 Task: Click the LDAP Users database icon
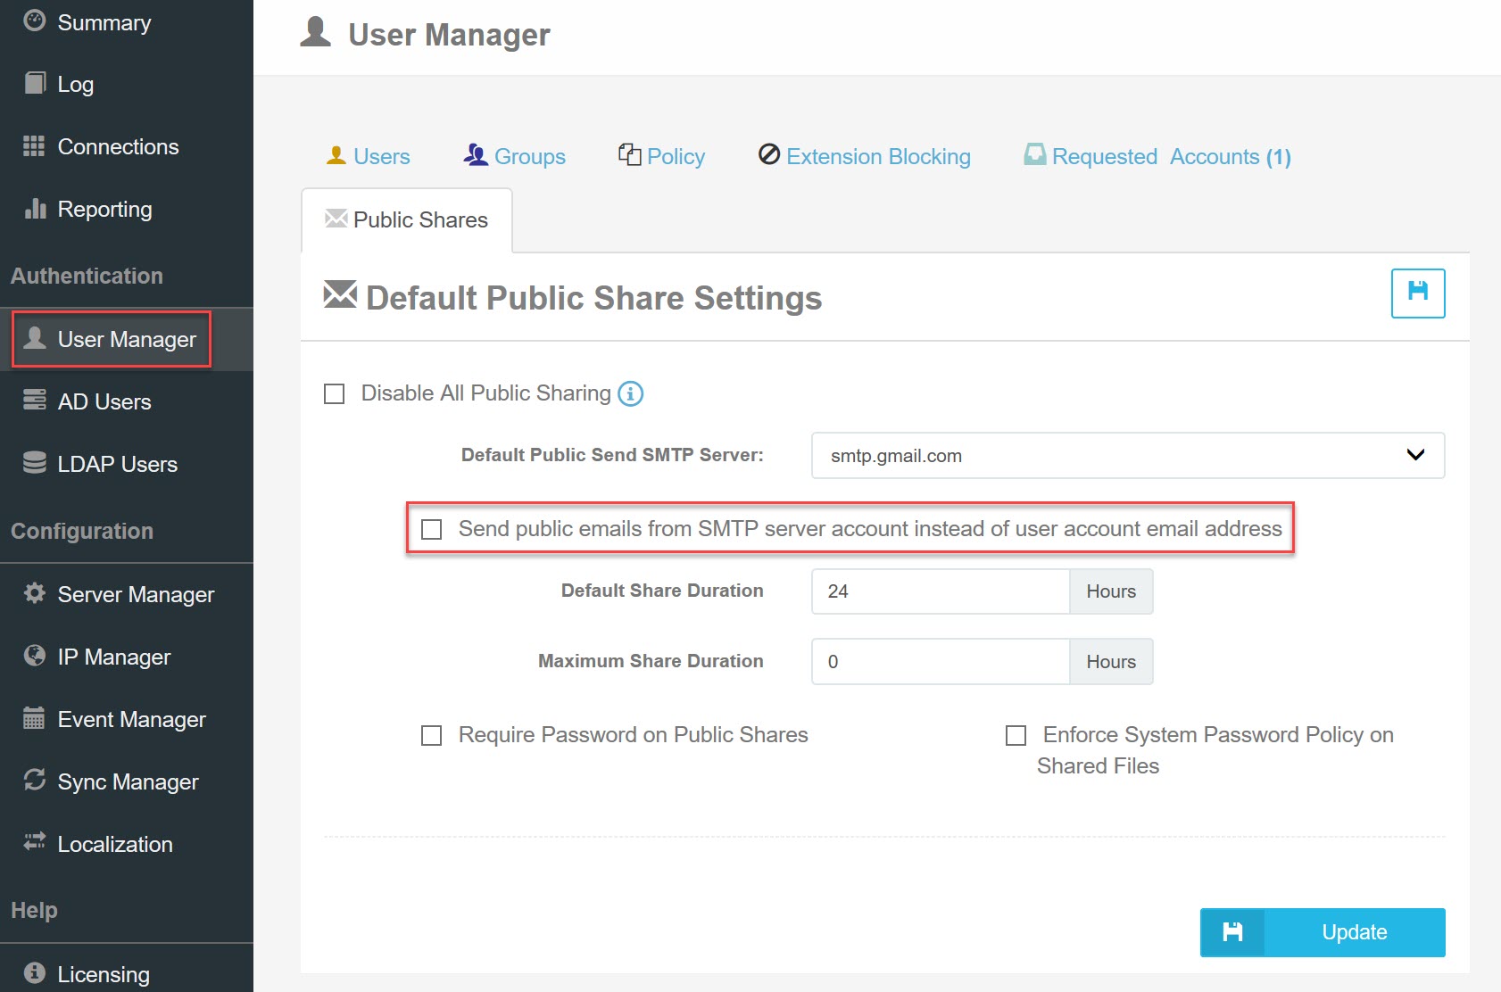(35, 462)
